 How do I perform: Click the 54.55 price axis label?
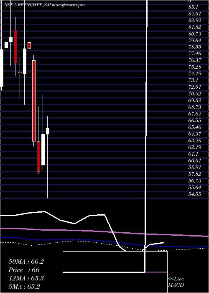[x=195, y=194]
